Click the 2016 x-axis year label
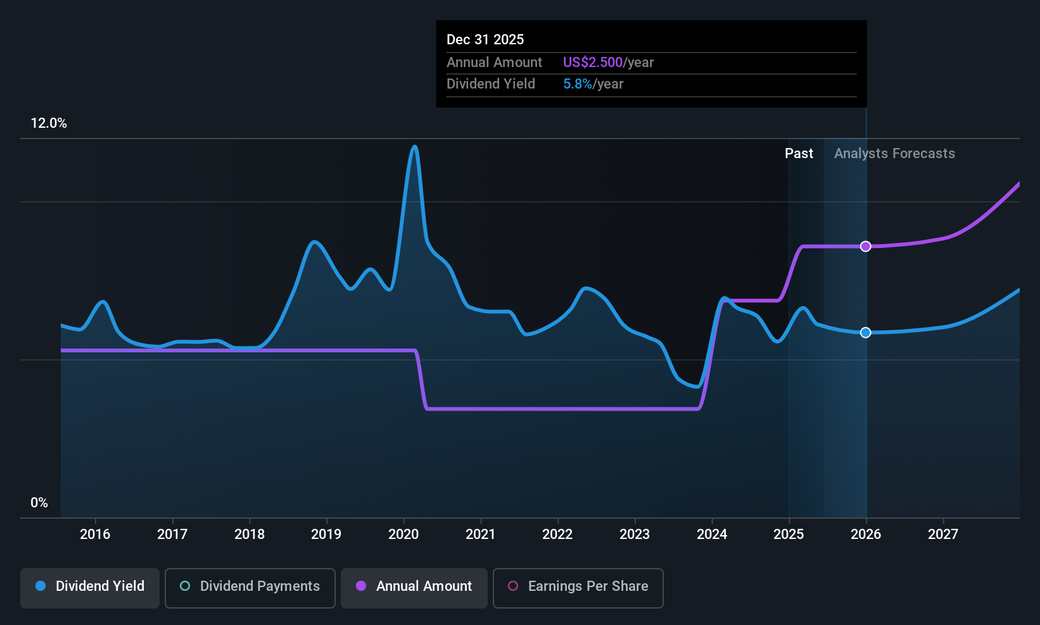 tap(95, 535)
